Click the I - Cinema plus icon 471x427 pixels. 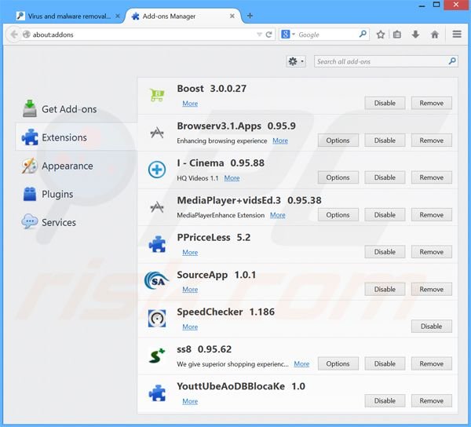157,170
